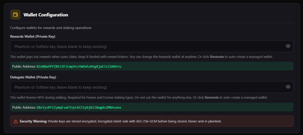
Task: Click the Rewards address starting with BZeN8
Action: [x=79, y=67]
